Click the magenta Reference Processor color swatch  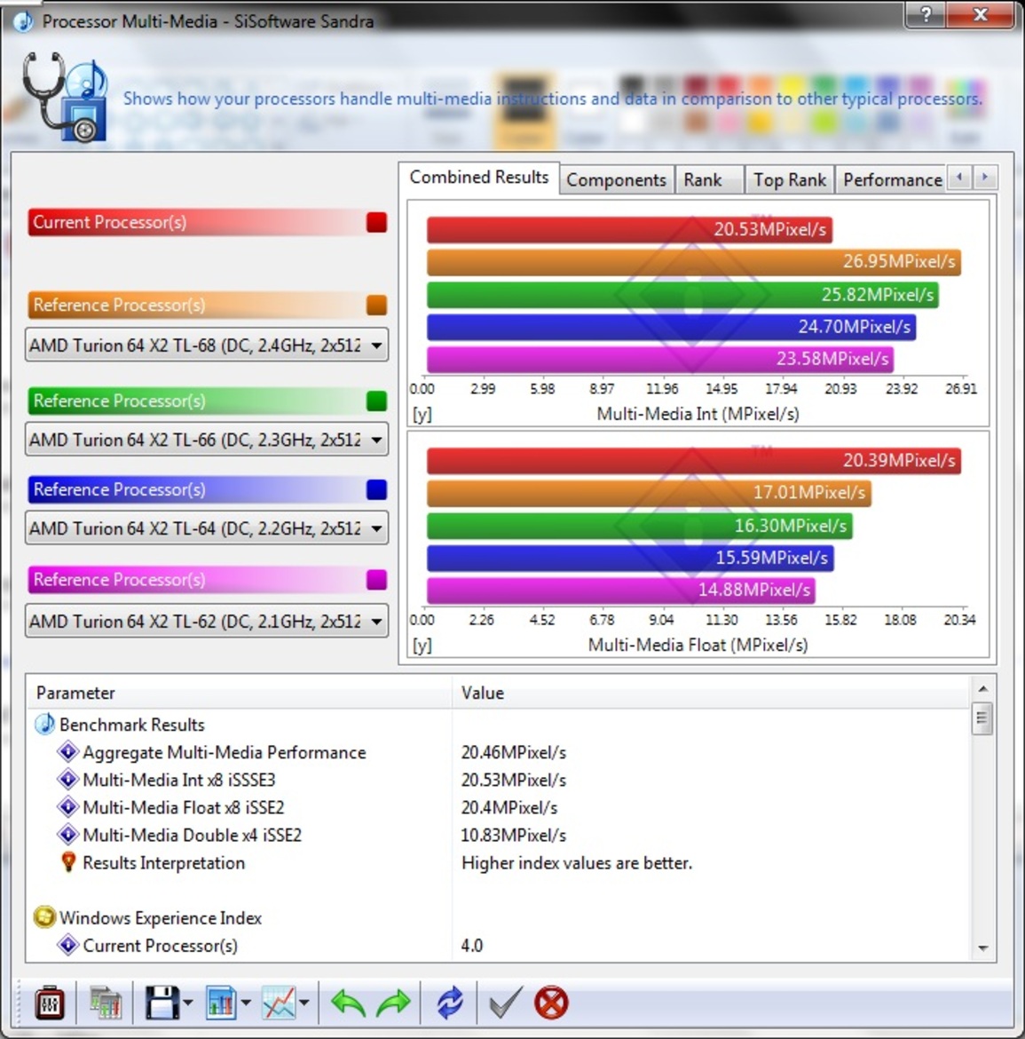click(376, 580)
